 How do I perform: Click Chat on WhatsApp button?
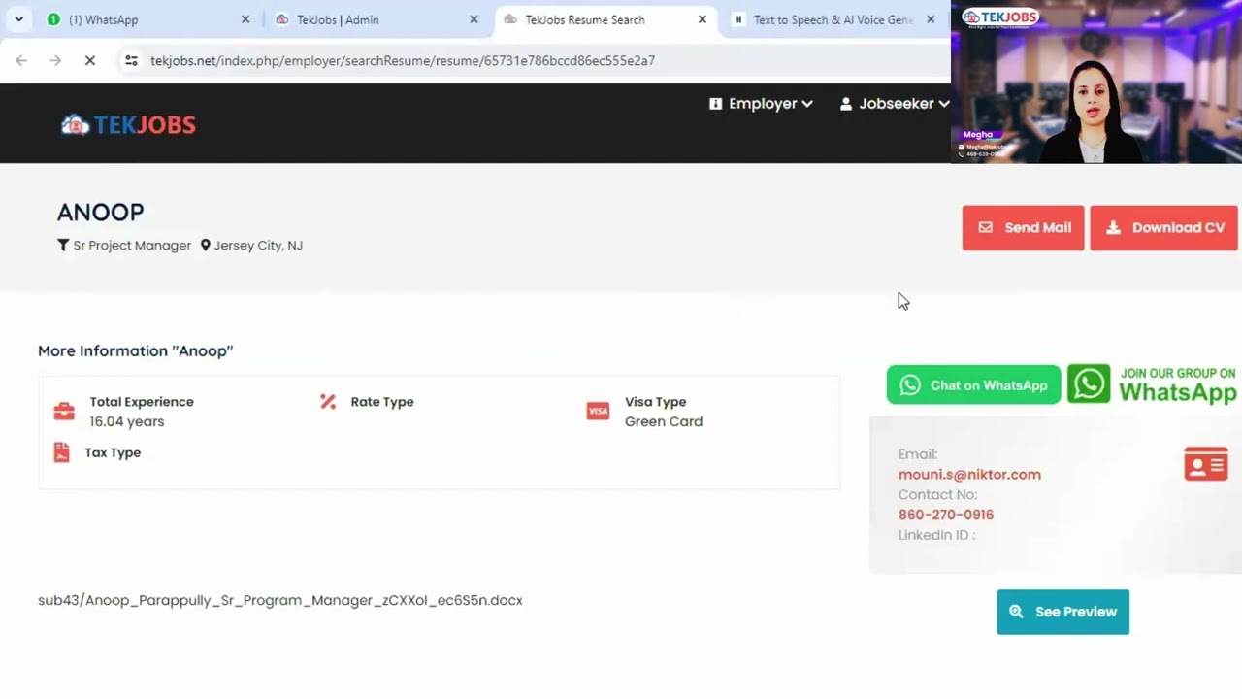973,385
